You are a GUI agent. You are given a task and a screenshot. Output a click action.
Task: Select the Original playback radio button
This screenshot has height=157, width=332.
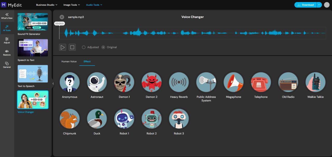click(x=103, y=47)
